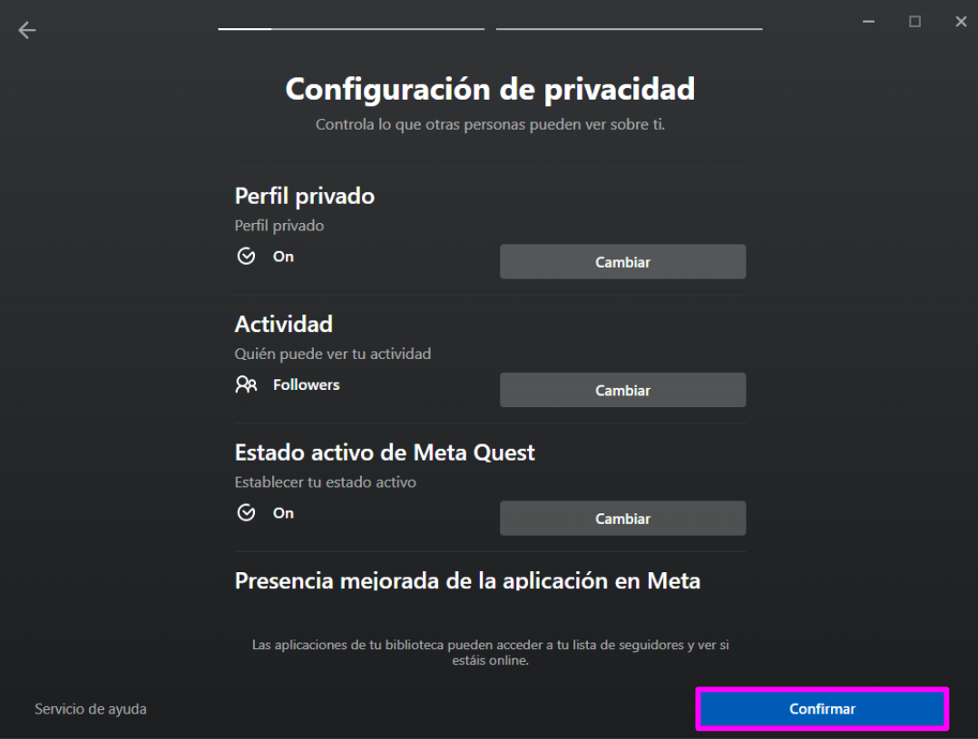This screenshot has width=978, height=739.
Task: Open Cambiar options for Perfil privado
Action: (x=622, y=261)
